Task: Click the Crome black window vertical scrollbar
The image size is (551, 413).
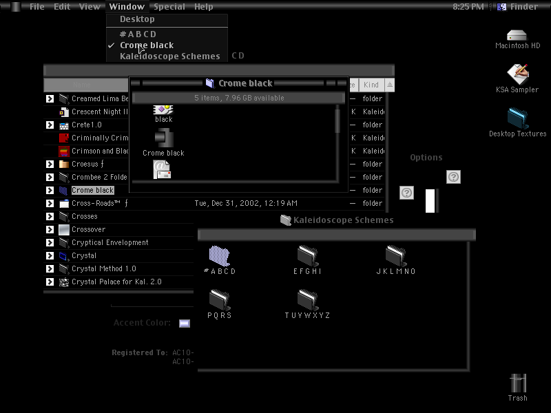Action: click(x=337, y=142)
